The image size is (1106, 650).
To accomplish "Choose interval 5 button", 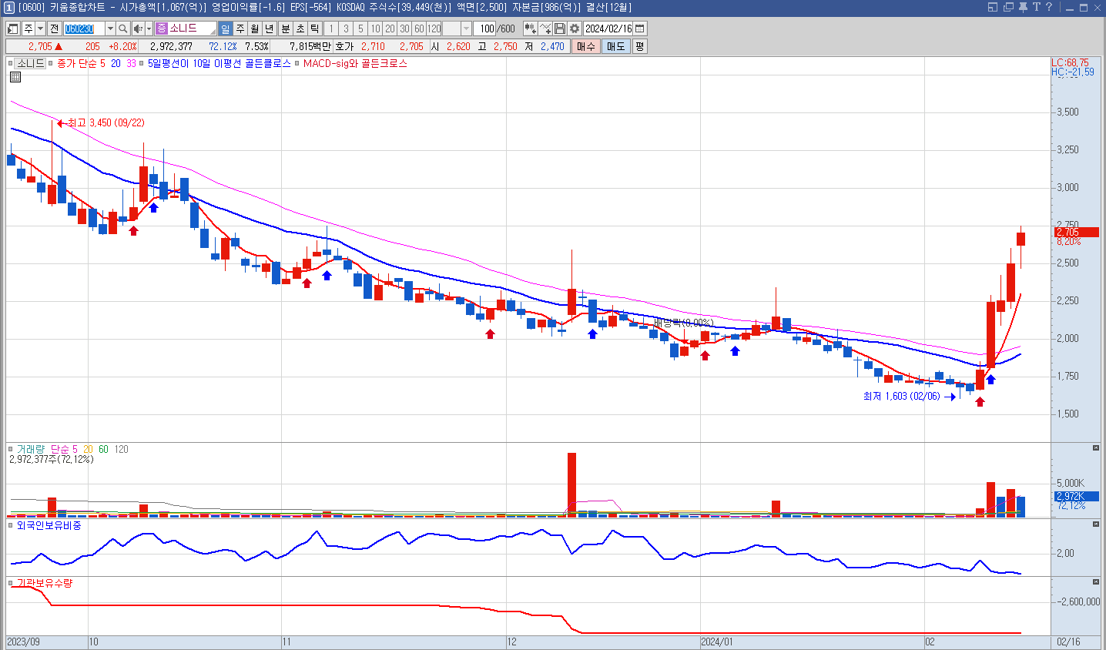I will [360, 28].
